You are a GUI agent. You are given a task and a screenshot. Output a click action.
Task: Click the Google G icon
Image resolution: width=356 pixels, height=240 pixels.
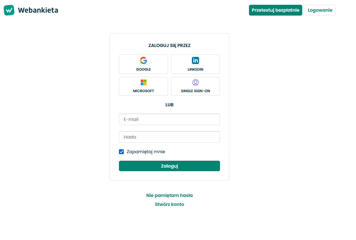(x=143, y=60)
